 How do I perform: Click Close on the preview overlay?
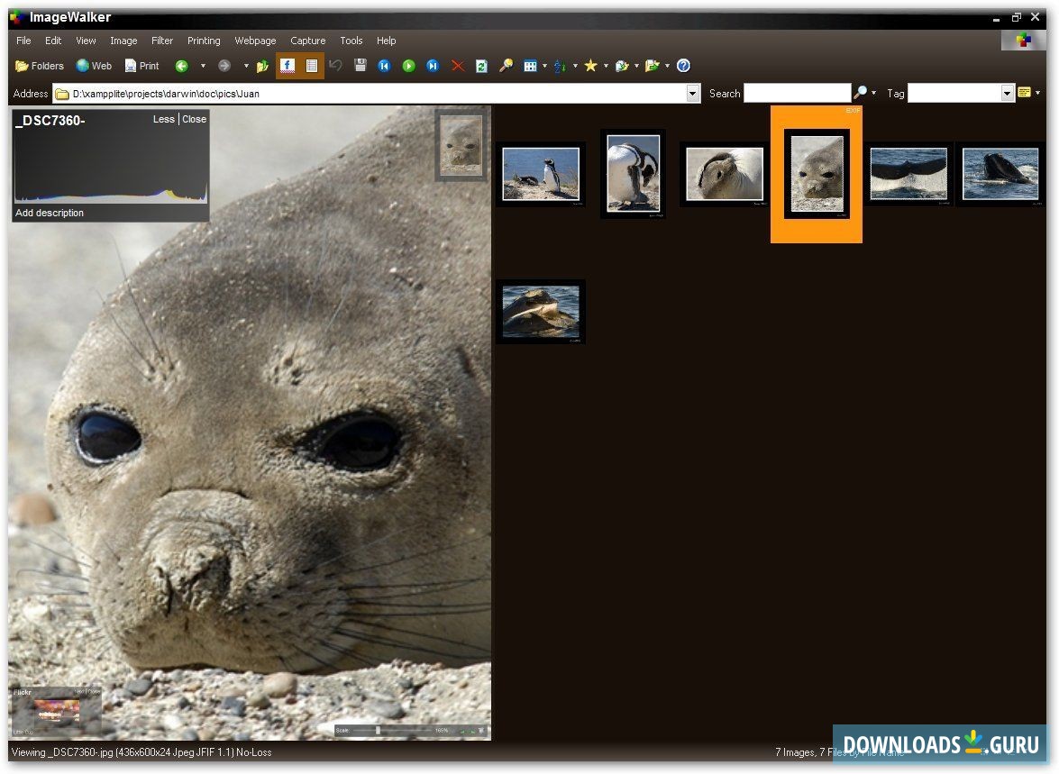tap(195, 119)
